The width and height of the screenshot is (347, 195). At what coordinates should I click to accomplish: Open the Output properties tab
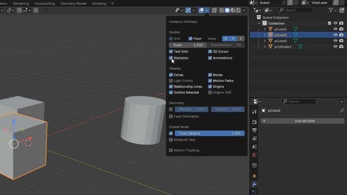click(254, 130)
